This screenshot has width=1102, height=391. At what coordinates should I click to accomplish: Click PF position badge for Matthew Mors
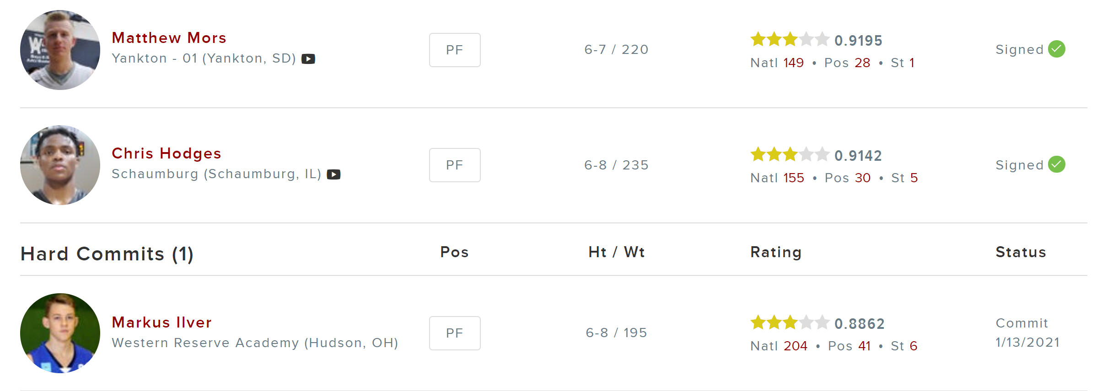pos(455,50)
